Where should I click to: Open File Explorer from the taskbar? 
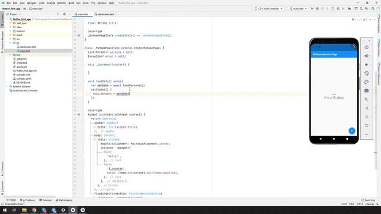pyautogui.click(x=24, y=210)
